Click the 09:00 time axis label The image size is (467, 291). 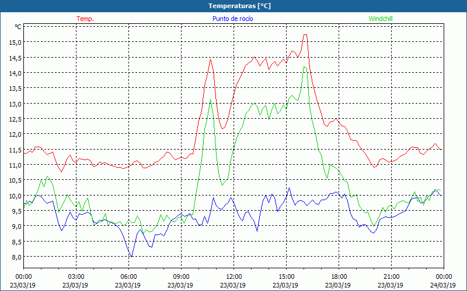[181, 277]
